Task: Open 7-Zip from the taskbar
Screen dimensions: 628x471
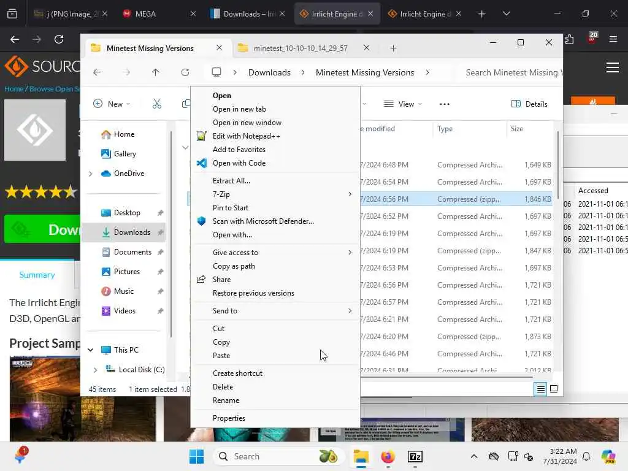Action: tap(415, 456)
